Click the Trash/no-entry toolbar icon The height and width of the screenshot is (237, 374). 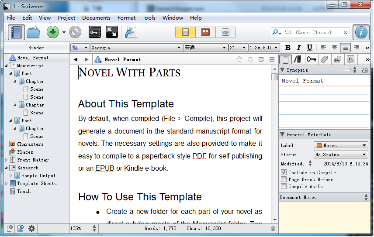coord(75,32)
